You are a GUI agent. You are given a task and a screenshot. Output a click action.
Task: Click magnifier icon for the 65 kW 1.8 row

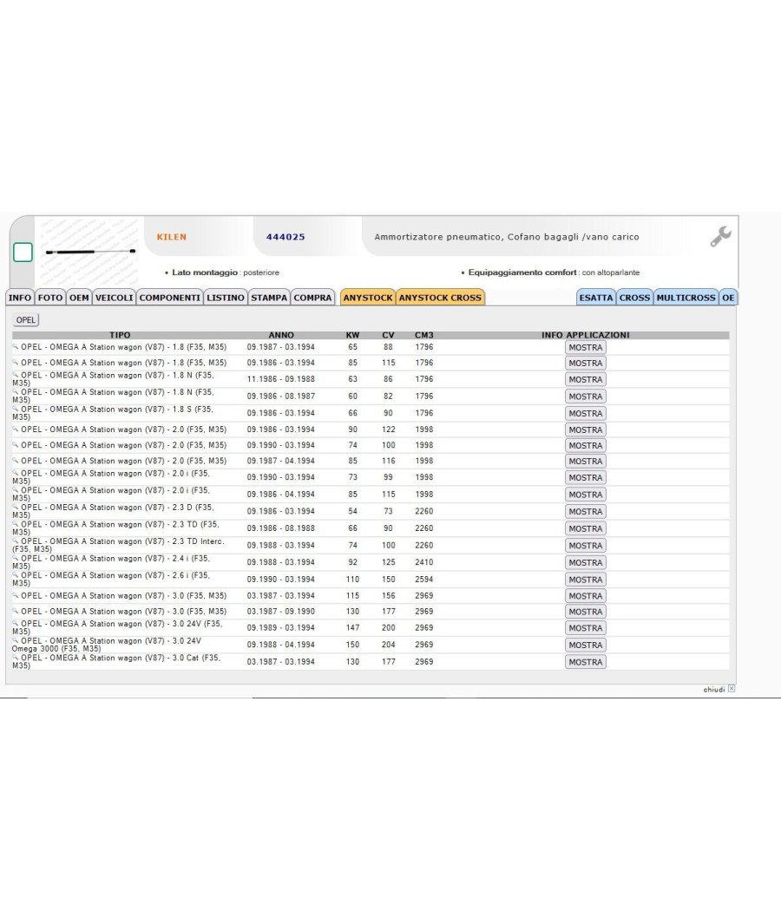click(x=16, y=347)
